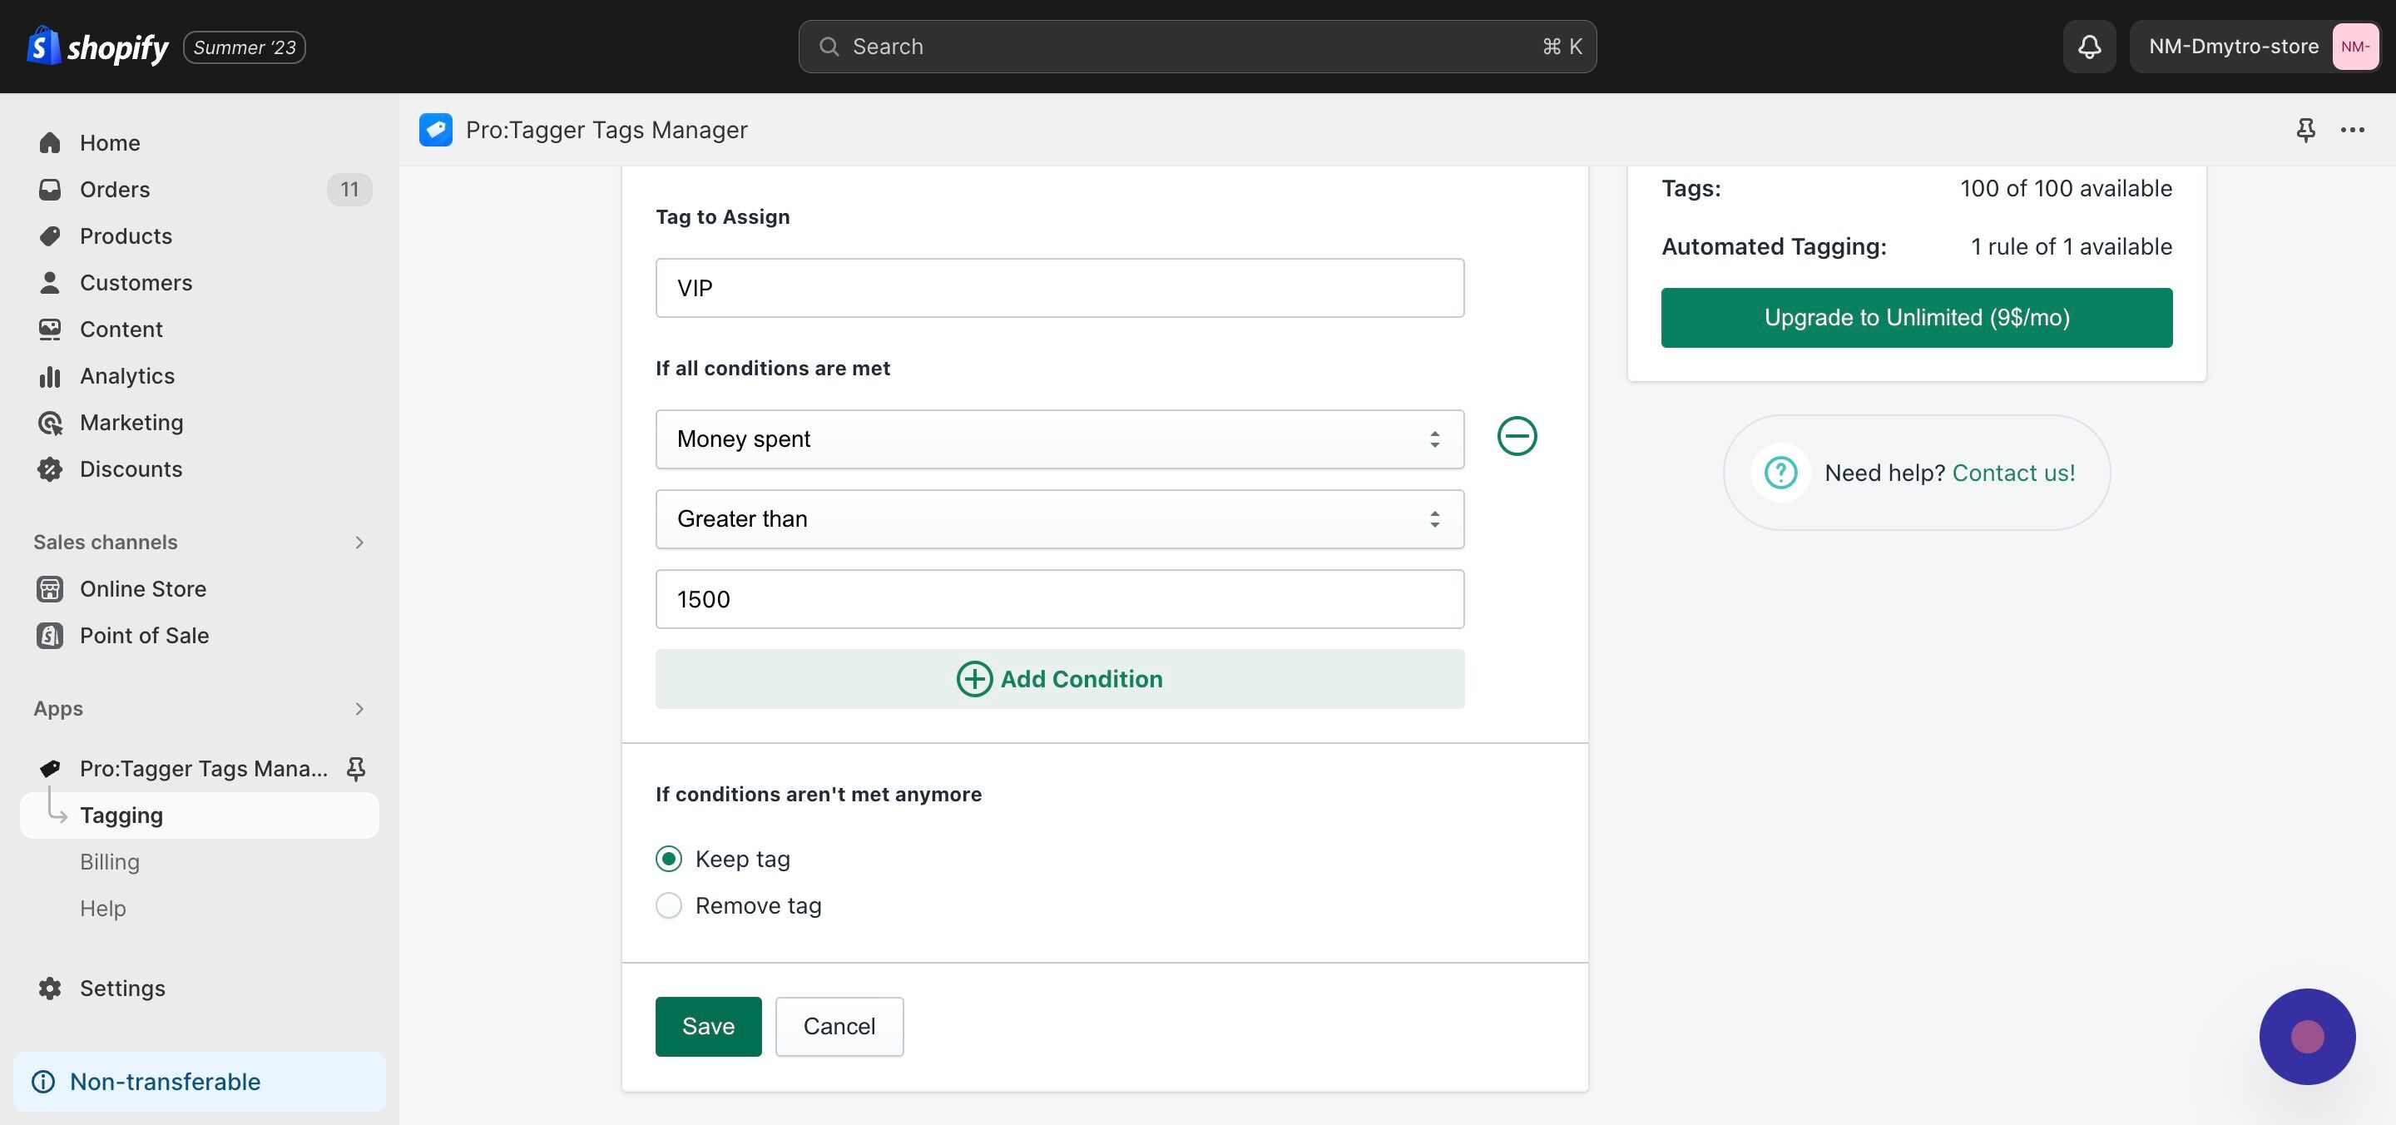The width and height of the screenshot is (2396, 1125).
Task: Open the Money spent dropdown
Action: tap(1059, 439)
